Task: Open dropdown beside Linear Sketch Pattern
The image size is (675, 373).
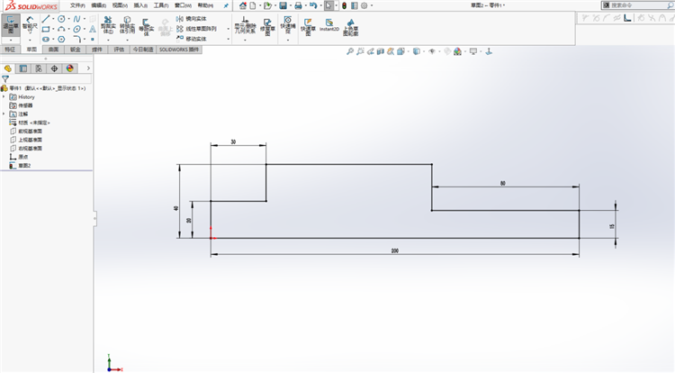Action: (x=229, y=29)
